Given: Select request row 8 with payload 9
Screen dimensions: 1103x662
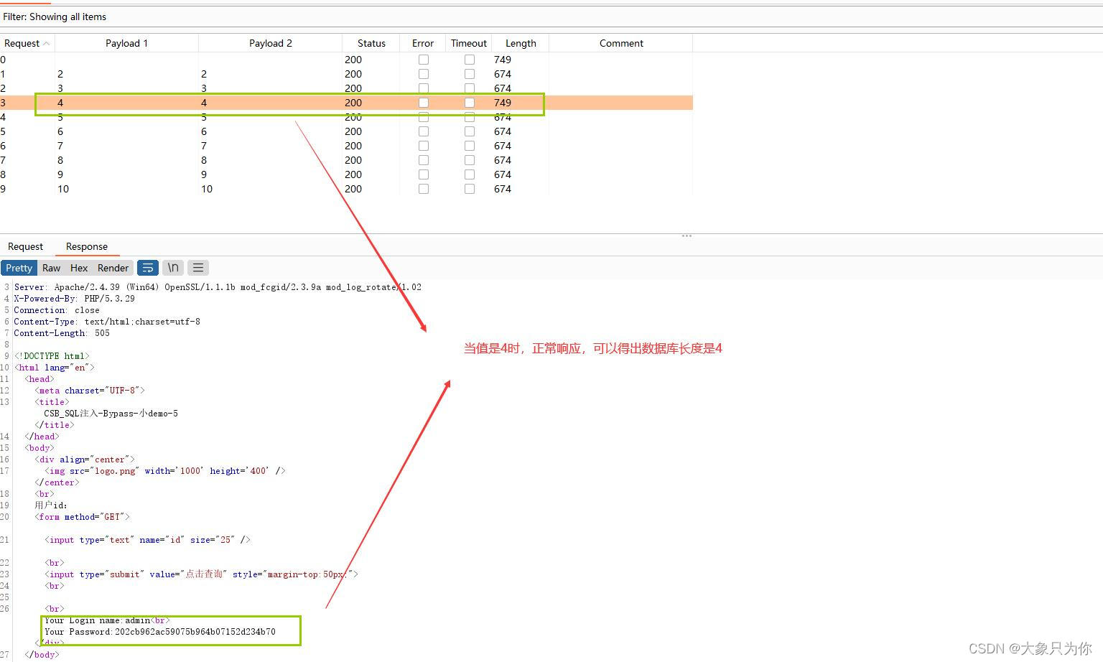Looking at the screenshot, I should click(x=346, y=174).
